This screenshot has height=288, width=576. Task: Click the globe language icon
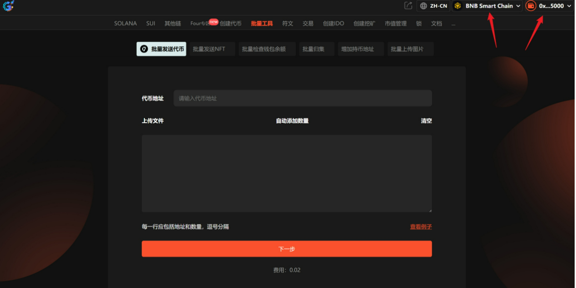(x=423, y=6)
